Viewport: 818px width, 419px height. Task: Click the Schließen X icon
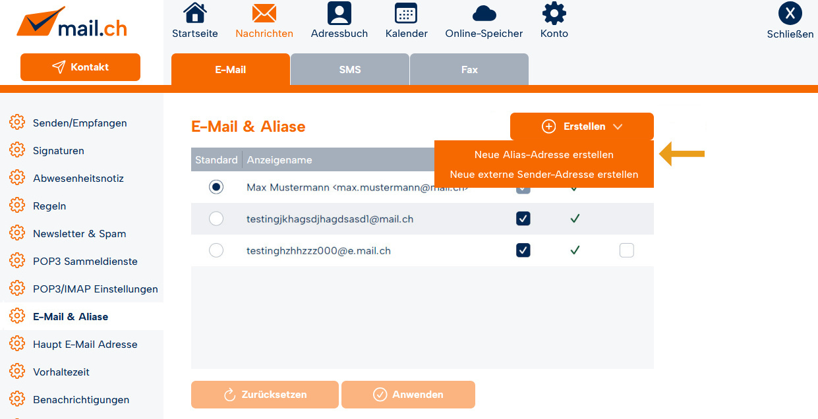[790, 13]
